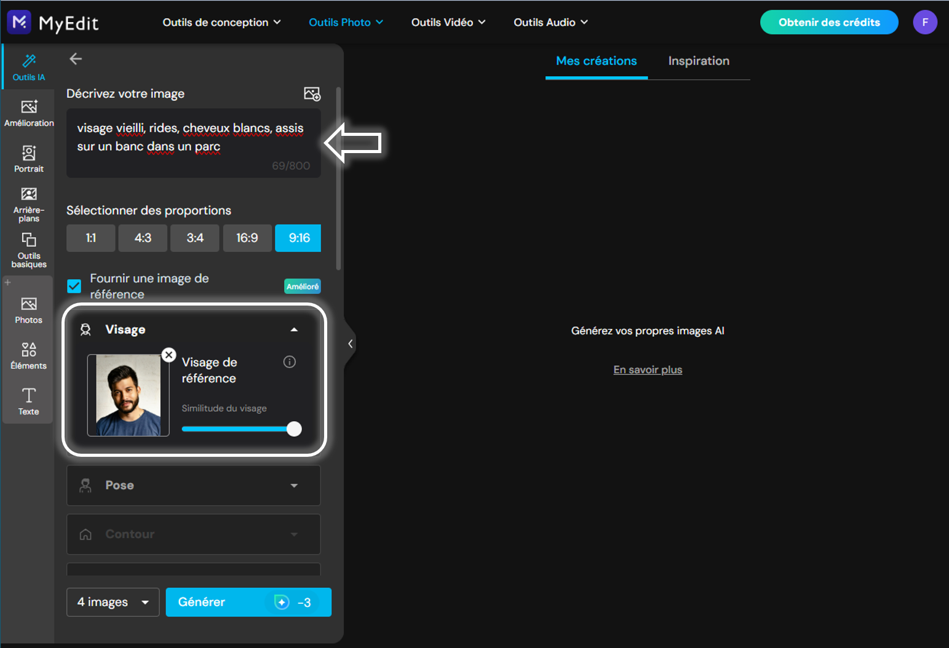Uncheck Fournir une image de référence
949x648 pixels.
point(74,286)
